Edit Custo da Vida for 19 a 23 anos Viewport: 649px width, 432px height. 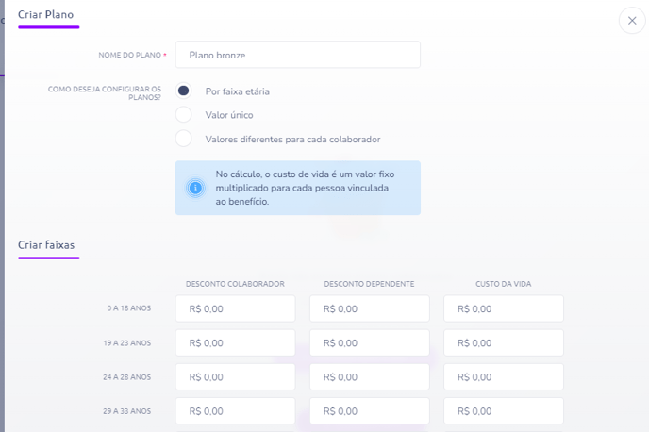coord(504,342)
